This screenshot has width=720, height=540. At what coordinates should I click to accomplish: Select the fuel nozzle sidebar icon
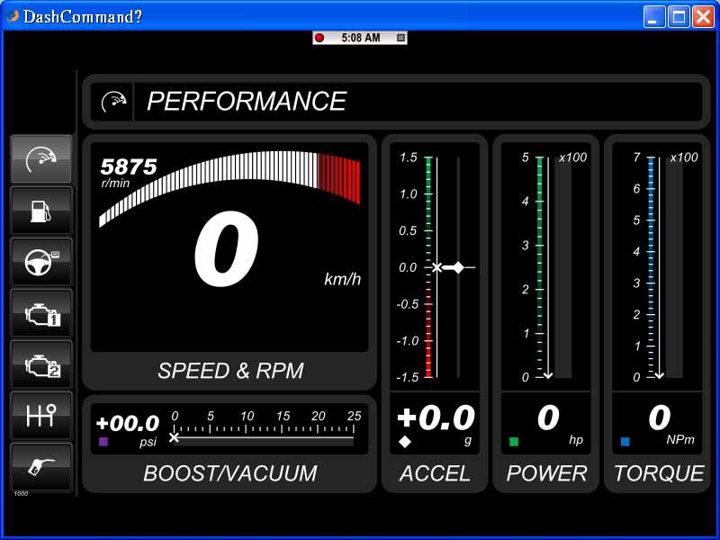(41, 467)
